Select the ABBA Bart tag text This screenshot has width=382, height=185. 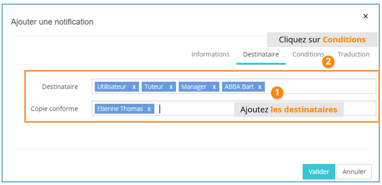(x=239, y=87)
